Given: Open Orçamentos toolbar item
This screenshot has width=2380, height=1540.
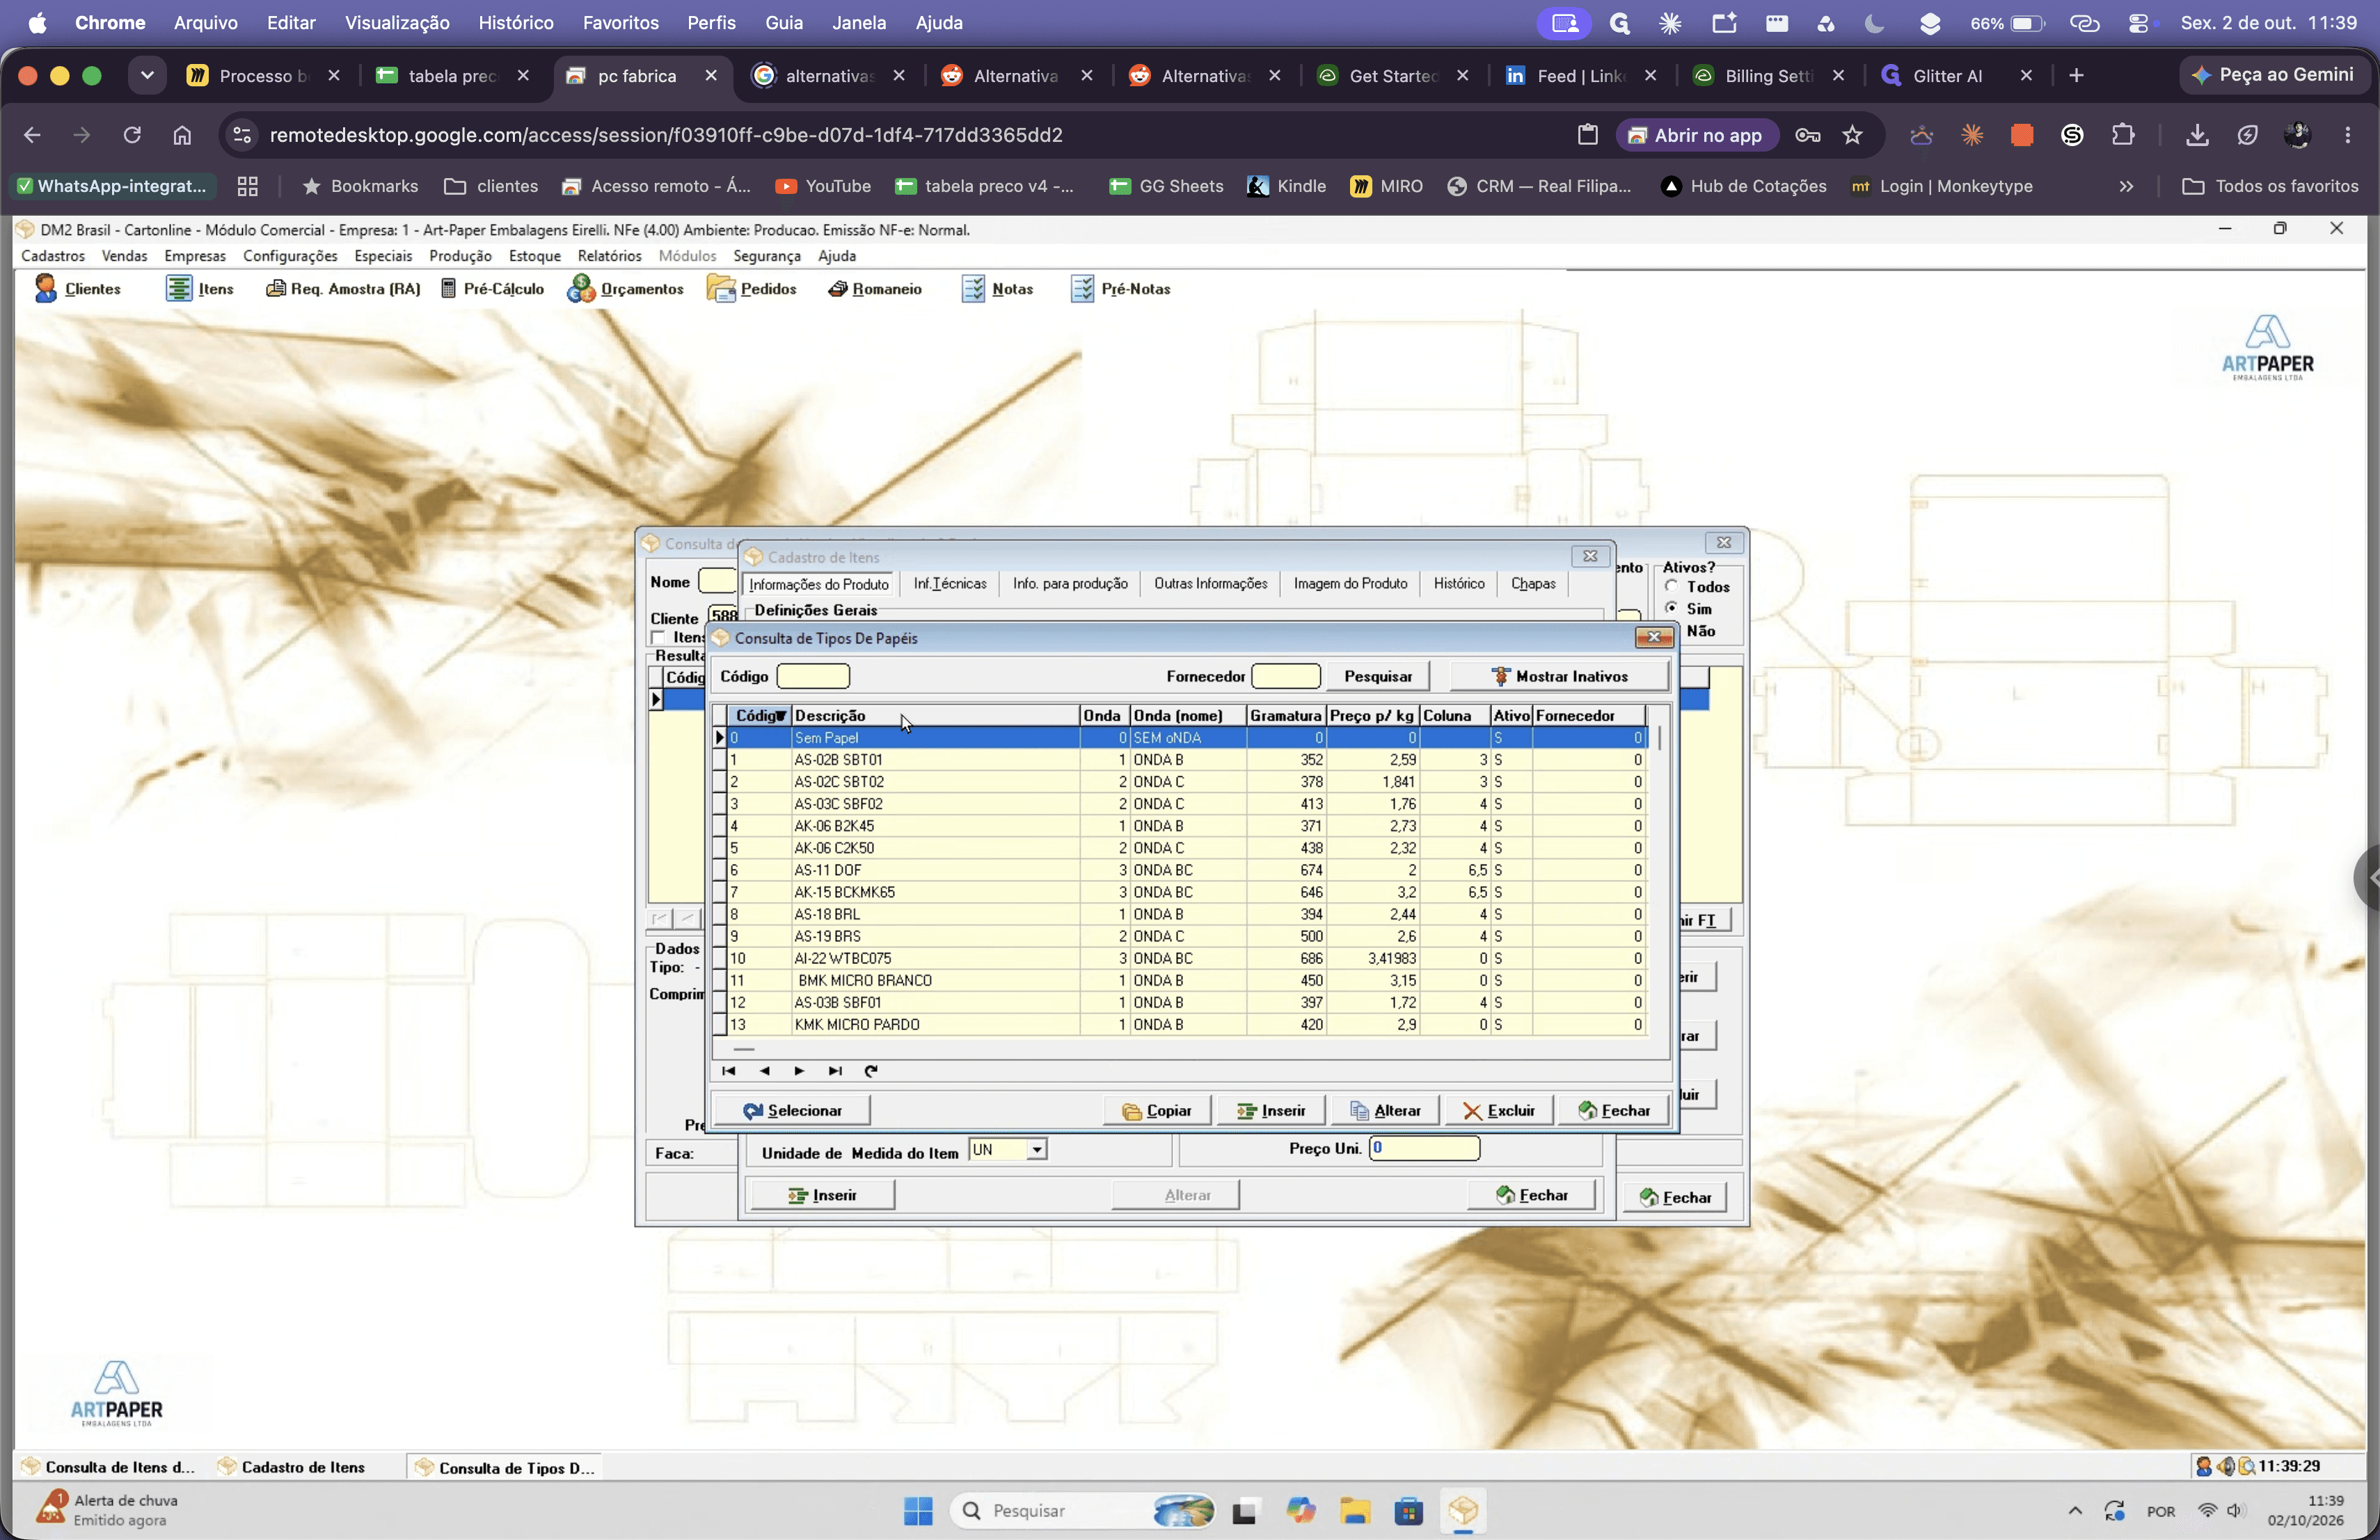Looking at the screenshot, I should point(625,289).
